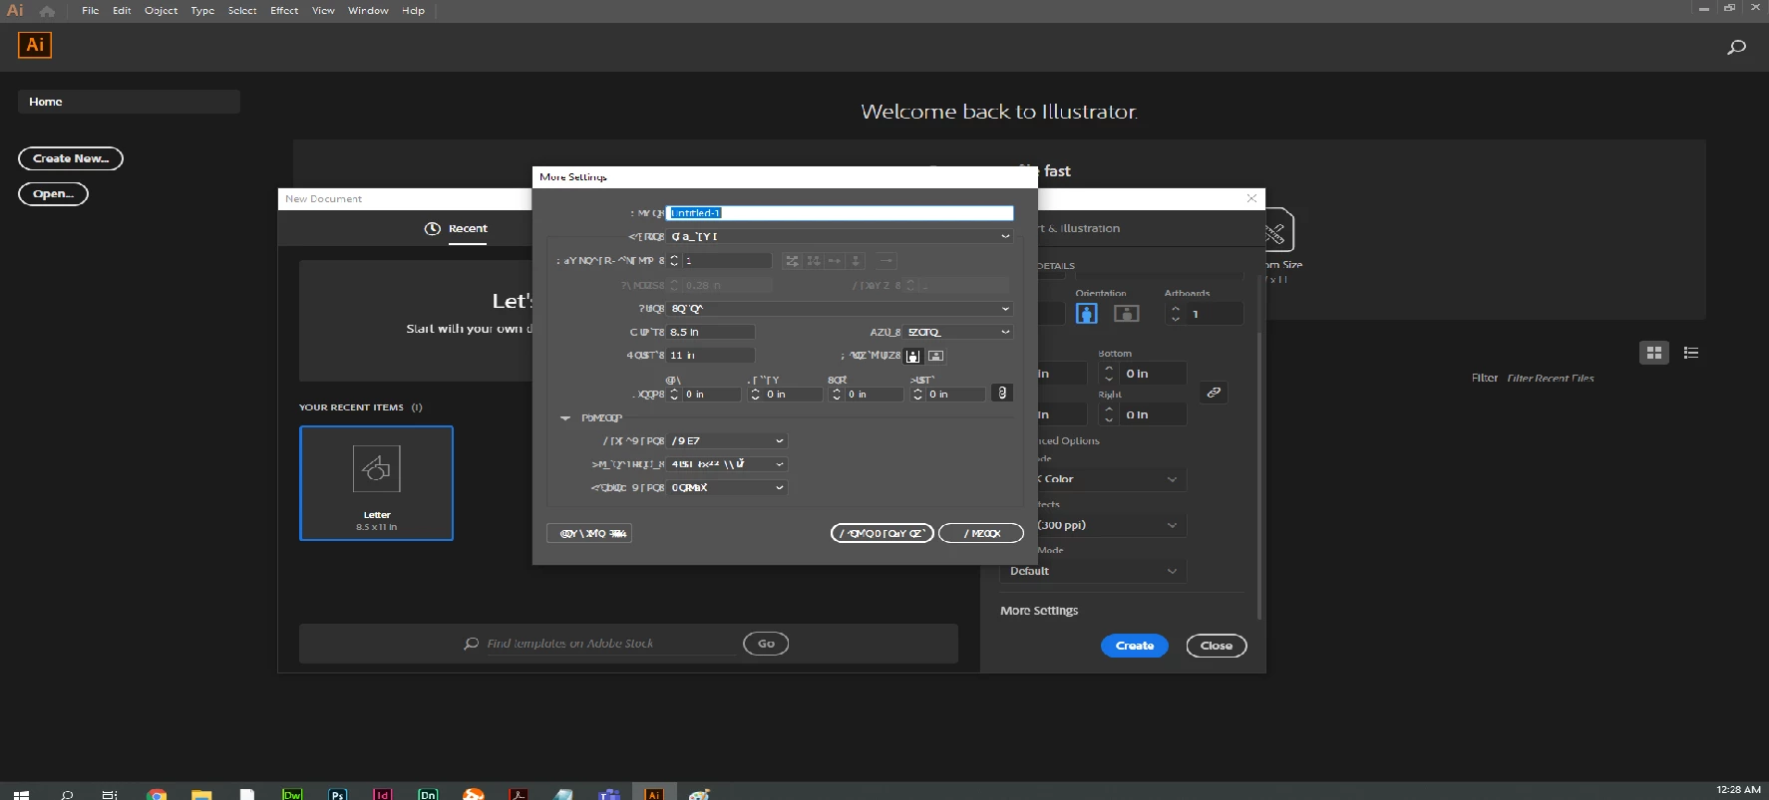Click the orange Ai logo below the menu bar
This screenshot has height=800, width=1769.
tap(35, 45)
